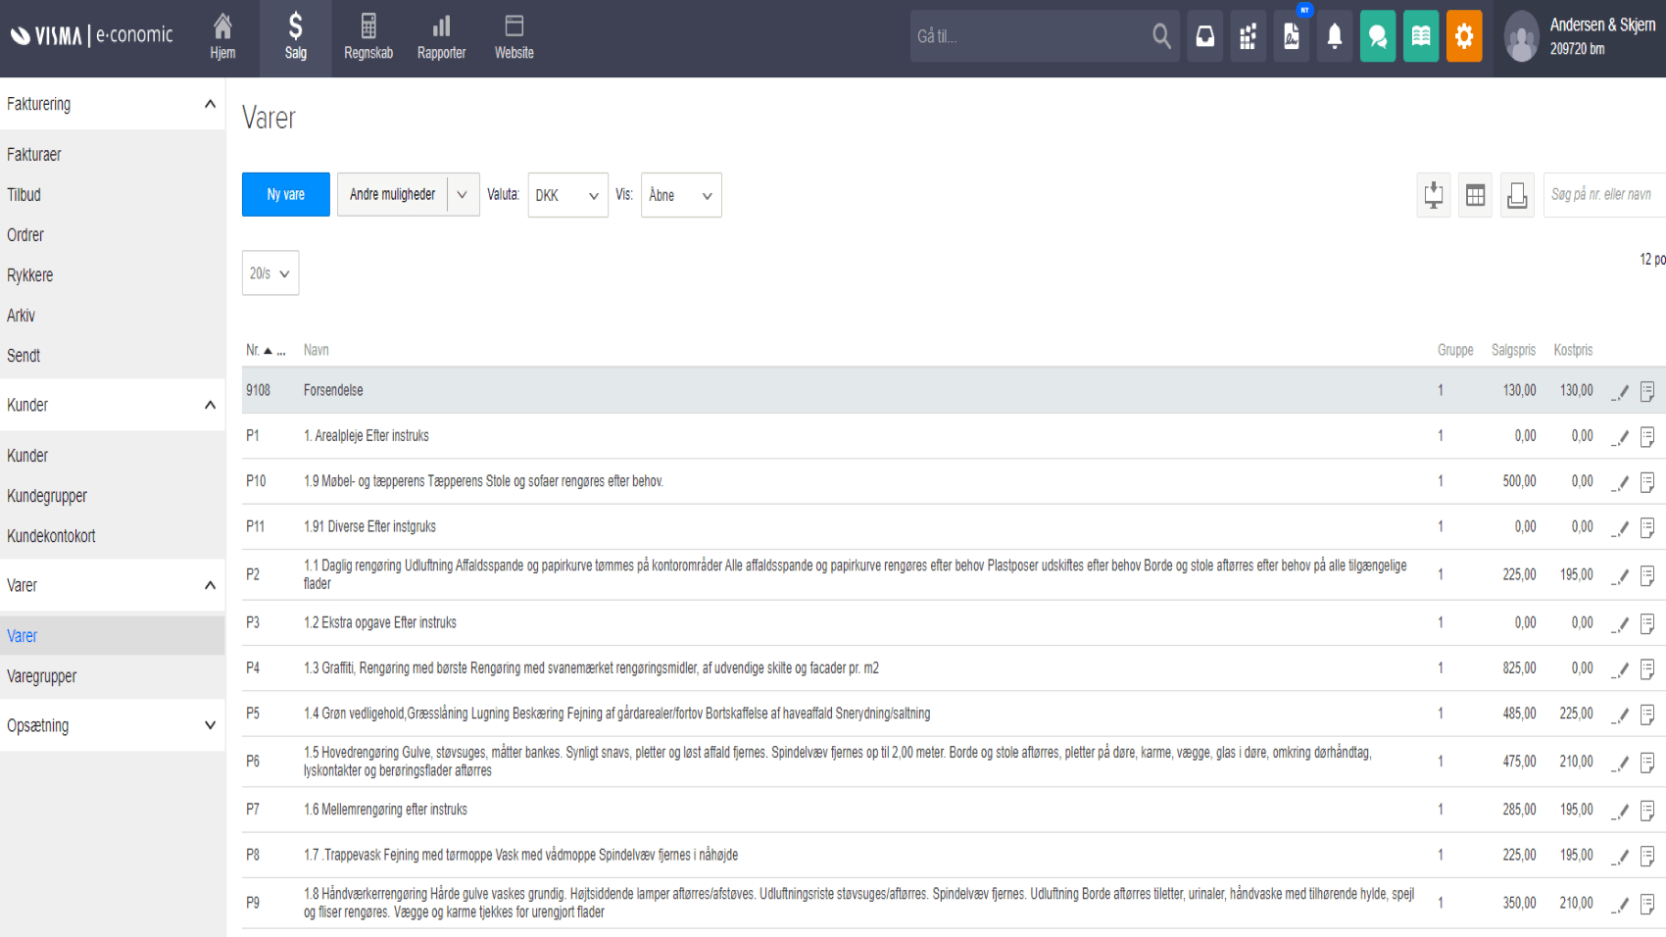Click the export/download icon above the list
Screen dimensions: 1666x937
[1433, 195]
